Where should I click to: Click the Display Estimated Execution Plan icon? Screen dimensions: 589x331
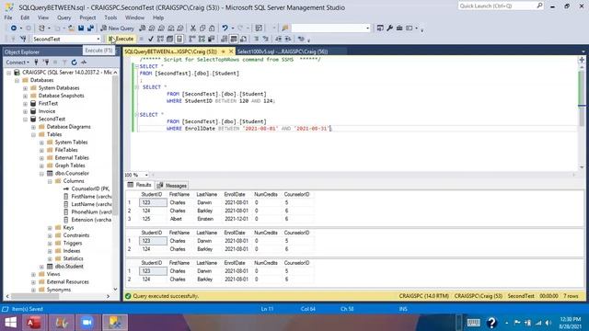[x=160, y=39]
